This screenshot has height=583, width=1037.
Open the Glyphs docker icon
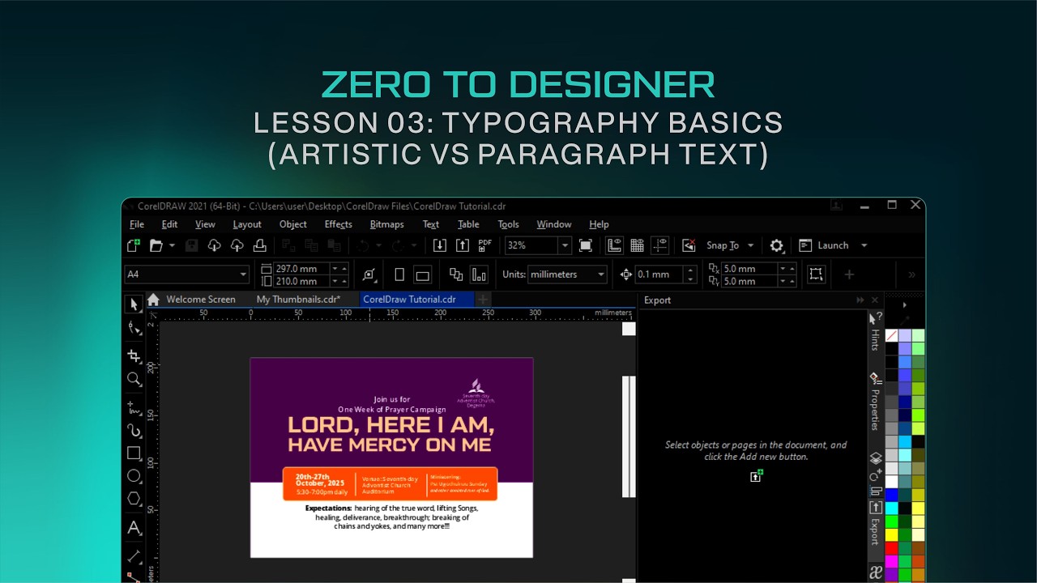[x=876, y=572]
